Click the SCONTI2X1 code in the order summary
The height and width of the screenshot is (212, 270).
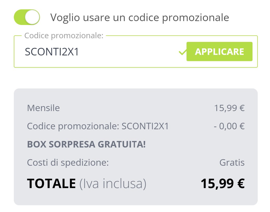145,126
